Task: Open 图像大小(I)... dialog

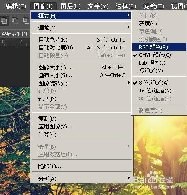Action: [x=81, y=67]
